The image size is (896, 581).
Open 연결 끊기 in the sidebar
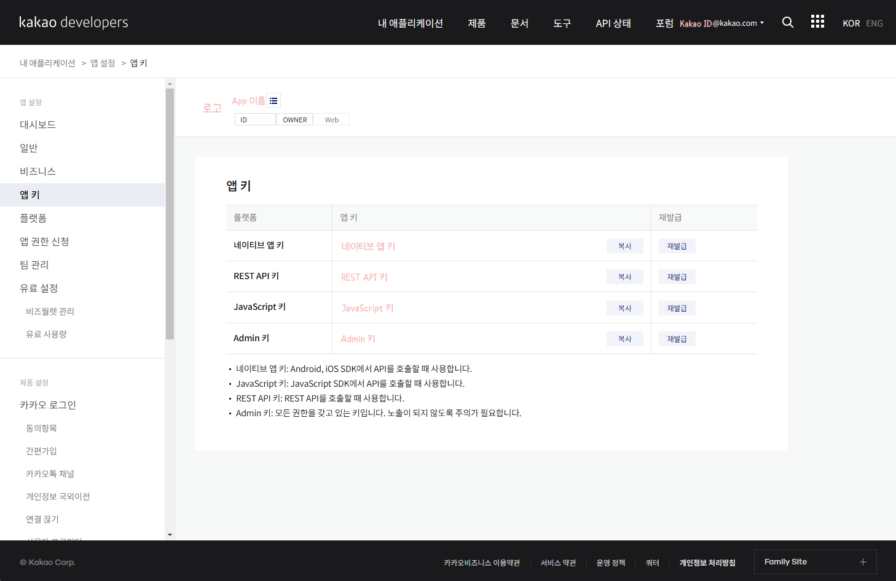[42, 520]
